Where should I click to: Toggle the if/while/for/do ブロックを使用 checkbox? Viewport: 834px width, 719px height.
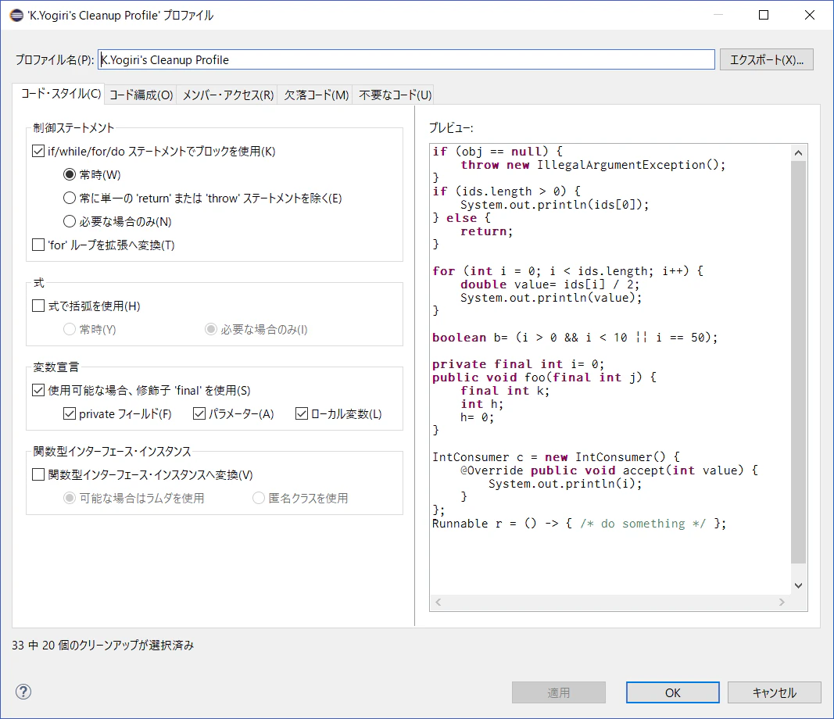point(38,151)
